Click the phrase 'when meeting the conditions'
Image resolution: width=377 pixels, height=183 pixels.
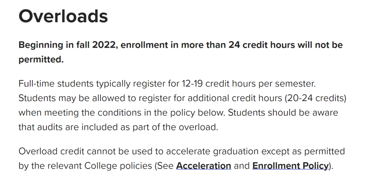(x=80, y=113)
